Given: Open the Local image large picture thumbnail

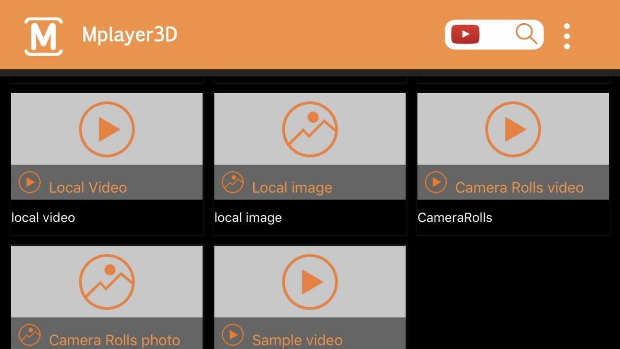Looking at the screenshot, I should [x=310, y=129].
